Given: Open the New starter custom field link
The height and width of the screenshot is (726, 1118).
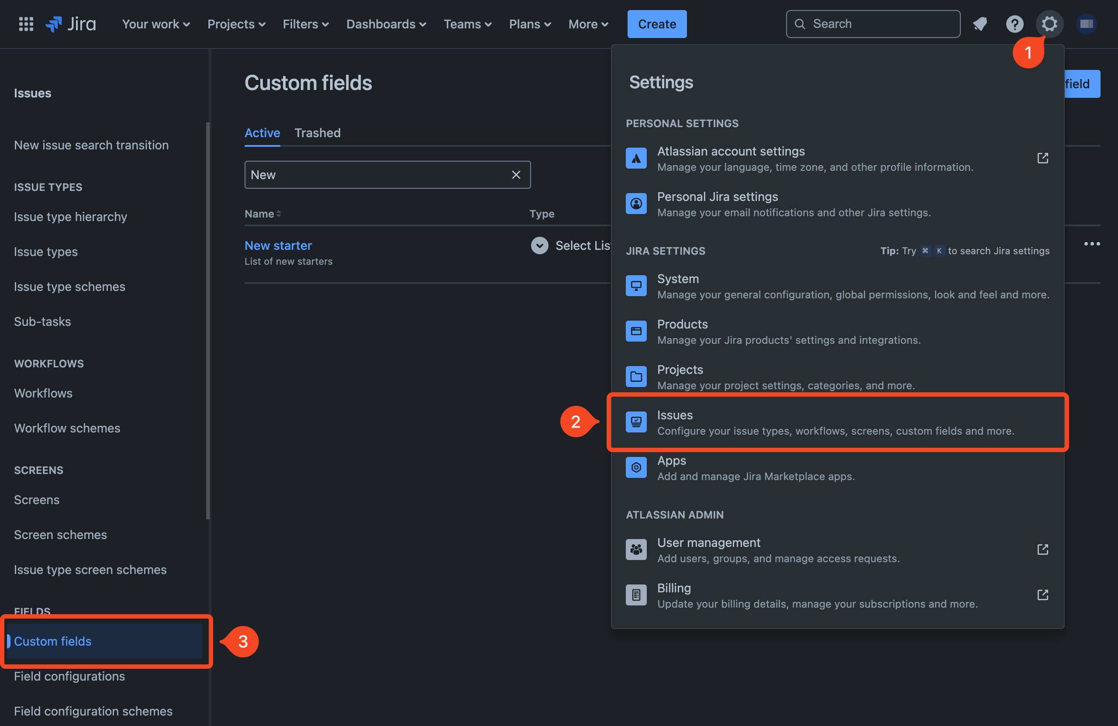Looking at the screenshot, I should 278,245.
